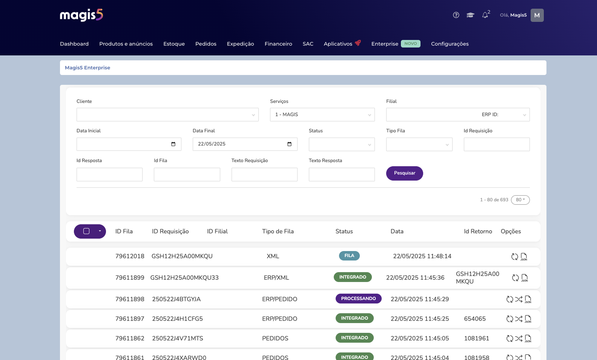This screenshot has width=597, height=360.
Task: Click the Data Final field showing 22/05/2025
Action: pos(245,144)
